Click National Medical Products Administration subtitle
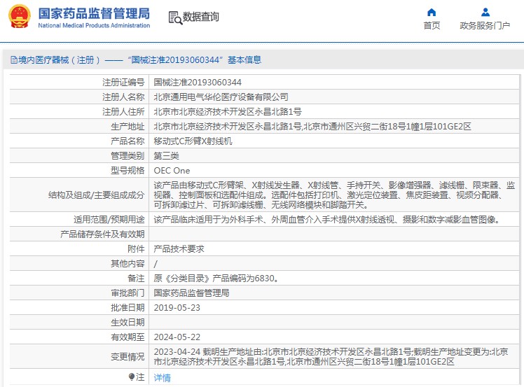The height and width of the screenshot is (387, 524). coord(94,25)
